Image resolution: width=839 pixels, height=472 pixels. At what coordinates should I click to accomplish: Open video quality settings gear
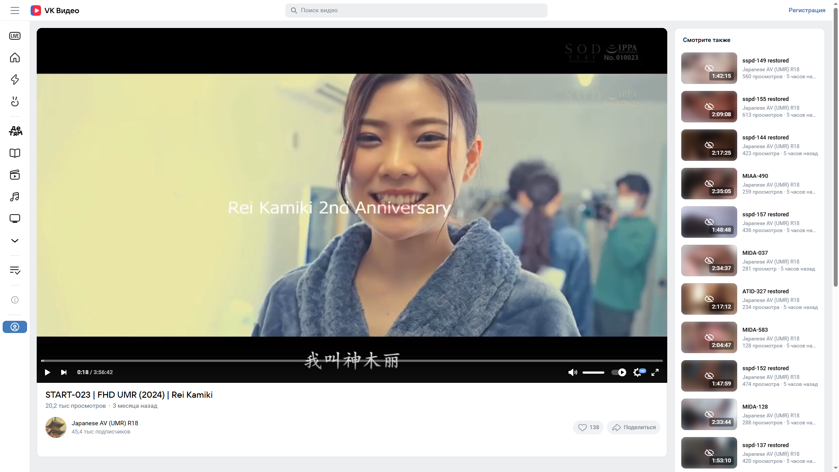[638, 372]
